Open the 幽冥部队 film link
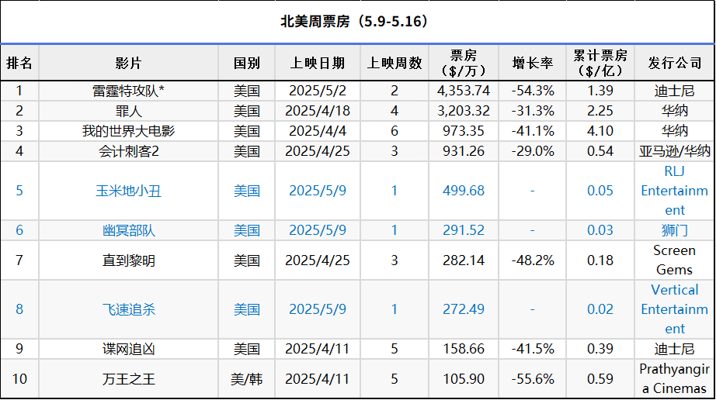This screenshot has width=716, height=400. (x=128, y=230)
